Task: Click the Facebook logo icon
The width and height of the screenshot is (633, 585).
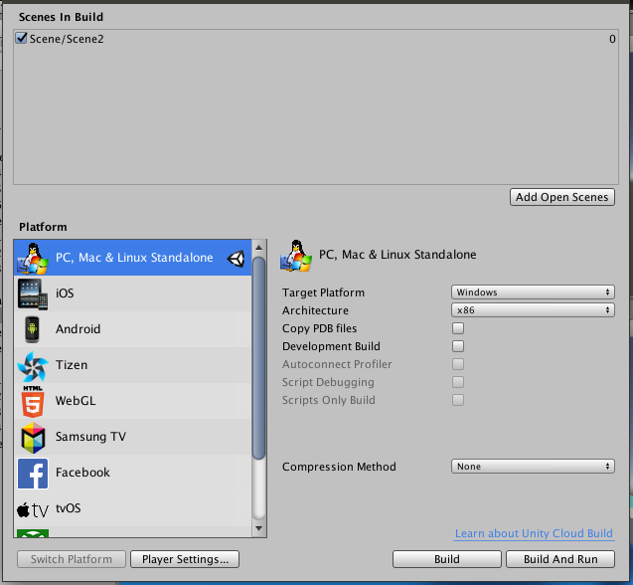Action: pyautogui.click(x=33, y=473)
